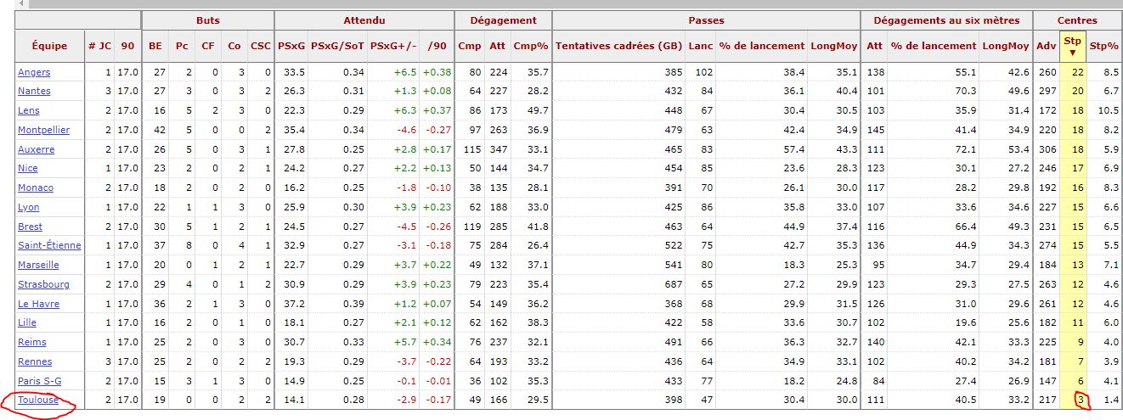Sort table by 90 column header
This screenshot has width=1123, height=420.
coord(127,46)
